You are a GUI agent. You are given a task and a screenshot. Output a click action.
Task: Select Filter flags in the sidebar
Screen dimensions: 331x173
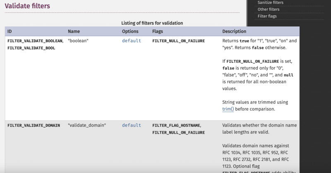click(x=267, y=16)
